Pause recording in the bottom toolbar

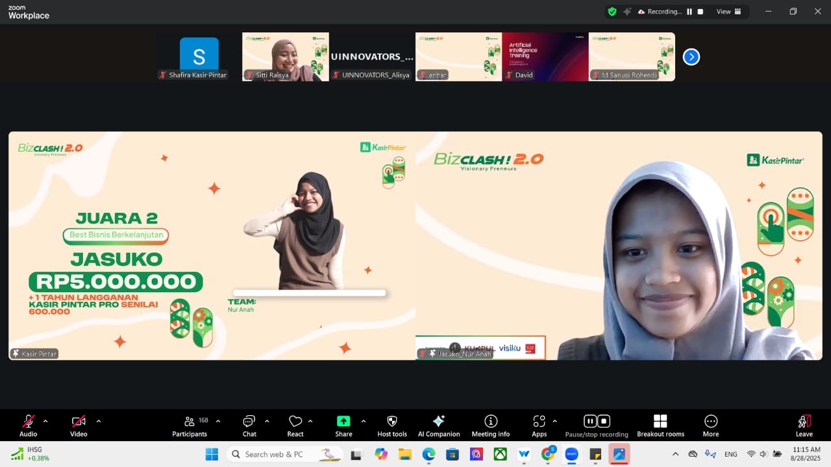(x=589, y=421)
